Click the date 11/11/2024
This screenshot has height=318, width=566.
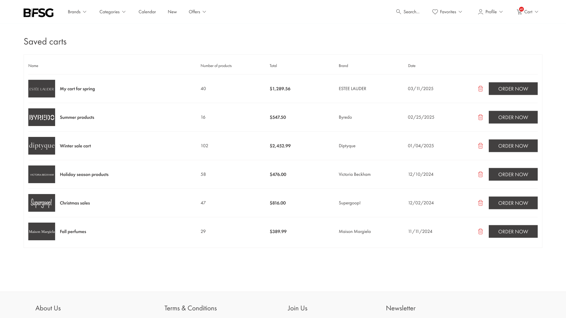point(420,231)
